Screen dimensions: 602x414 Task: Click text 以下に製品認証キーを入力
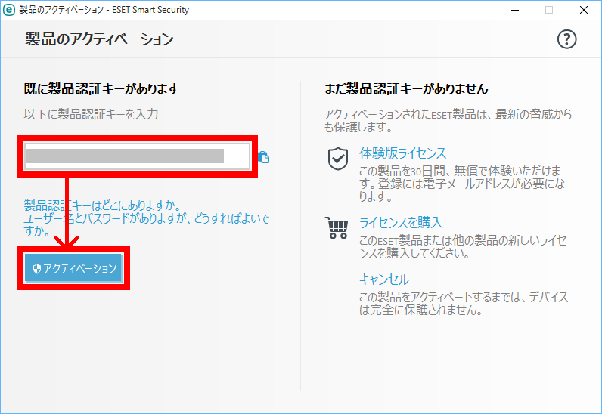pyautogui.click(x=91, y=114)
